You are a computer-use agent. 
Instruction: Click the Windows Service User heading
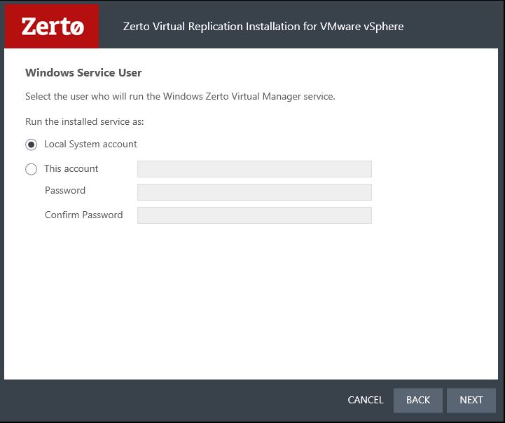tap(83, 72)
